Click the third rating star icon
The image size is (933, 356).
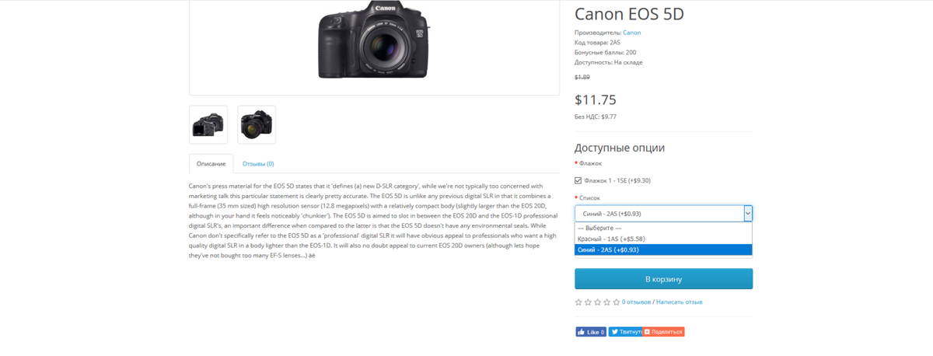click(597, 302)
